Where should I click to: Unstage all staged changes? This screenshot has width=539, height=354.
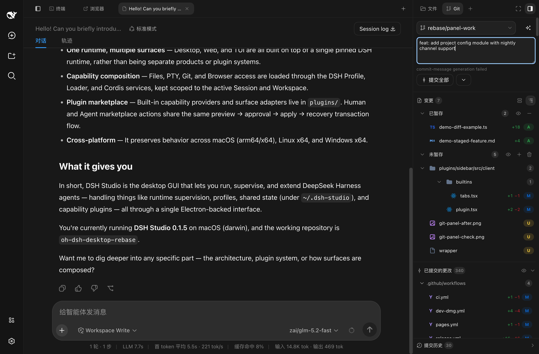(529, 114)
